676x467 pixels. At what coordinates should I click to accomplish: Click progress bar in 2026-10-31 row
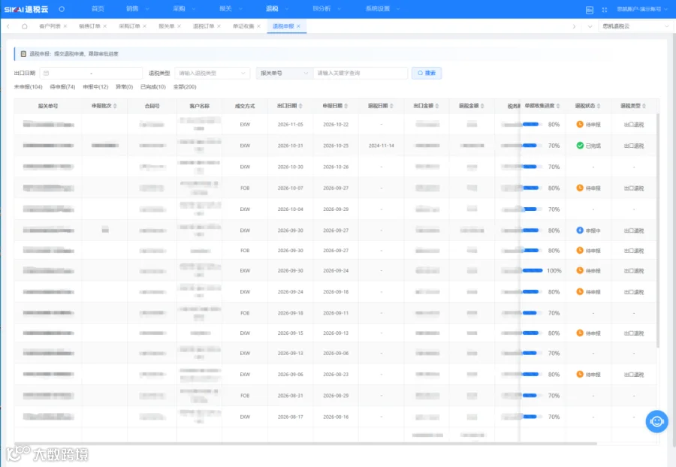533,146
